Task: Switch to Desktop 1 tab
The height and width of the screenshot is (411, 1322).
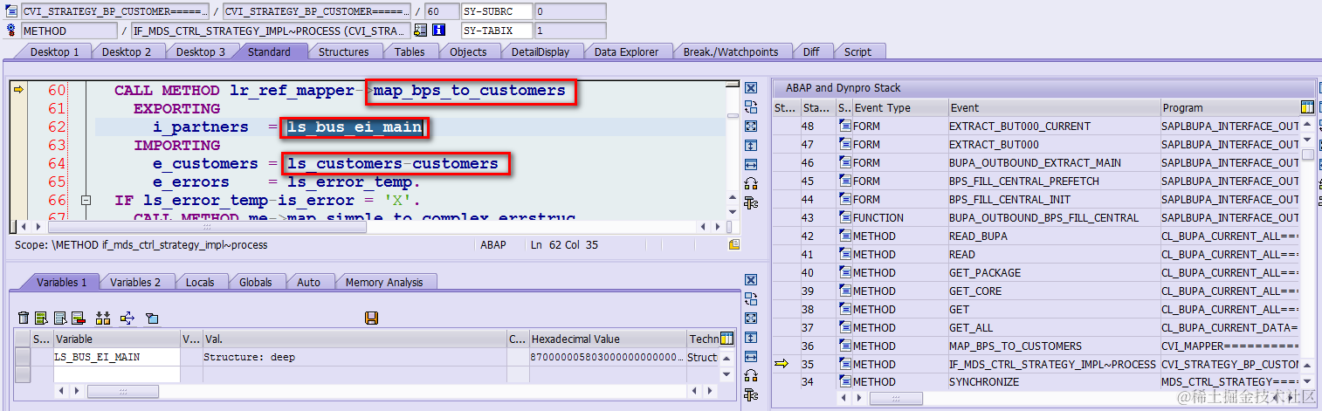Action: tap(54, 51)
